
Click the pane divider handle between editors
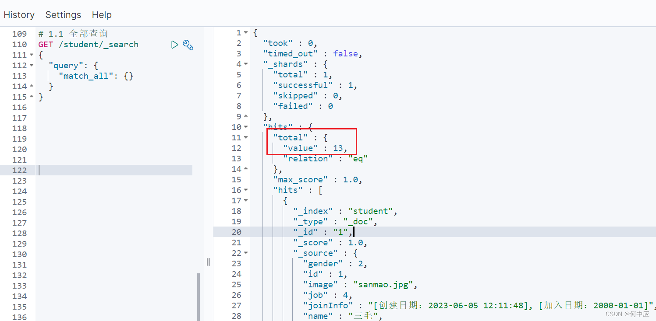208,262
